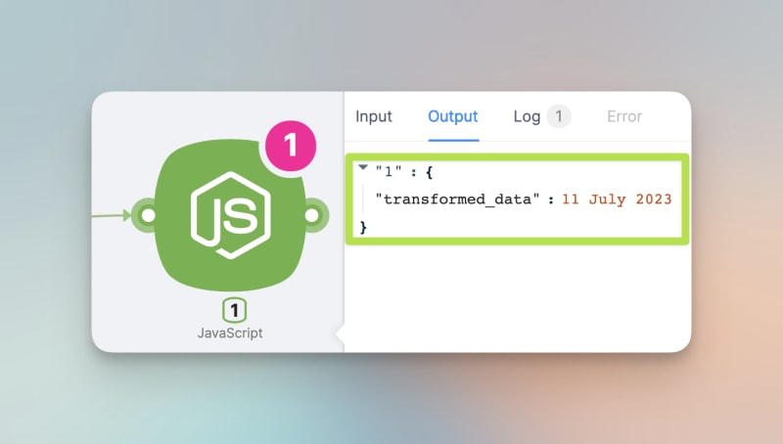Viewport: 783px width, 444px height.
Task: Open the green JavaScript module node
Action: 230,215
